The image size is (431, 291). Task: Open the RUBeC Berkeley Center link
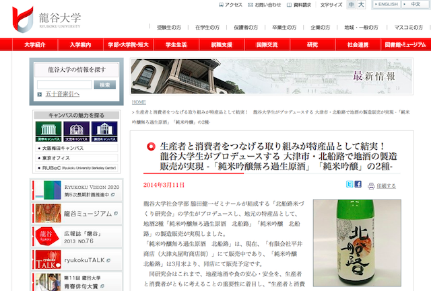pyautogui.click(x=76, y=168)
